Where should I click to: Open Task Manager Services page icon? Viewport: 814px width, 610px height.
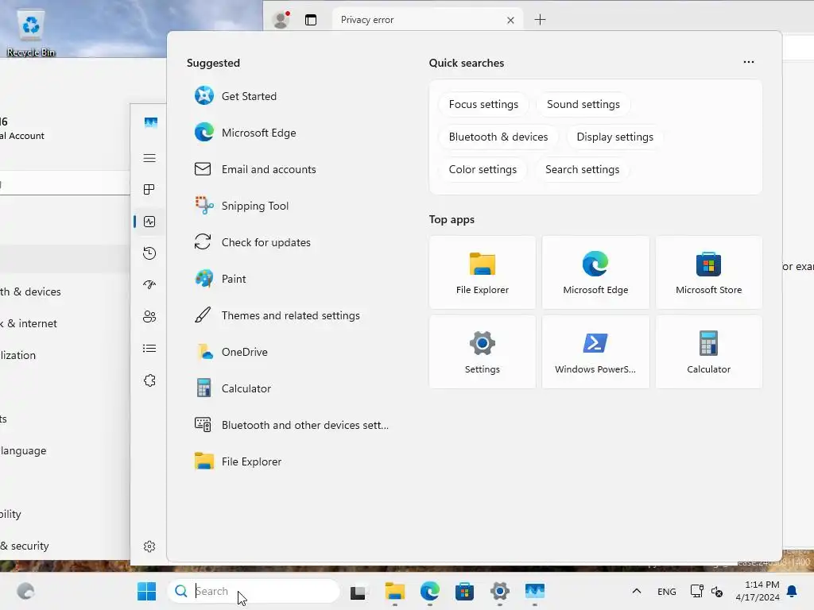[149, 380]
